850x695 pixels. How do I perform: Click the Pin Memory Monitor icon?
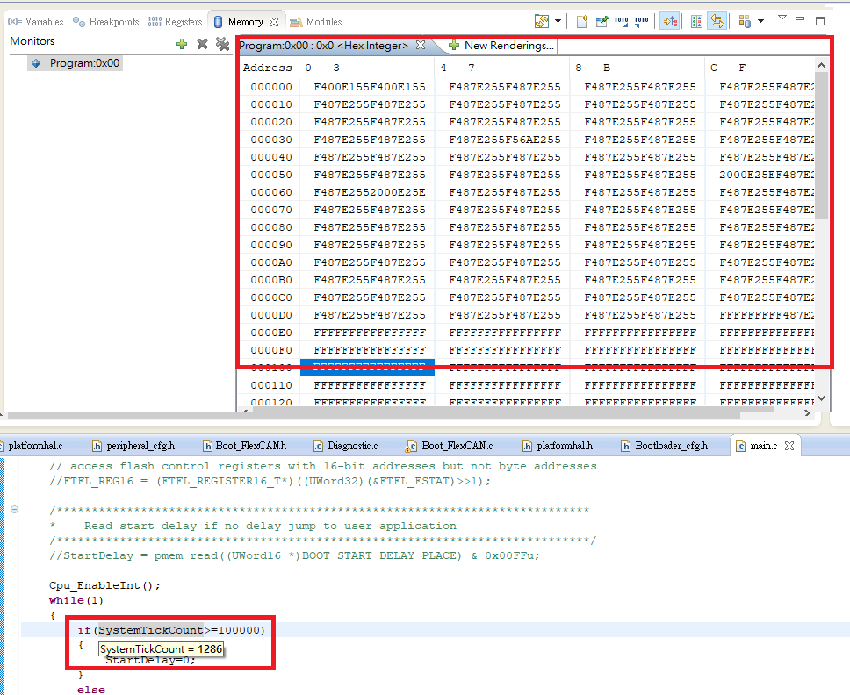(601, 21)
